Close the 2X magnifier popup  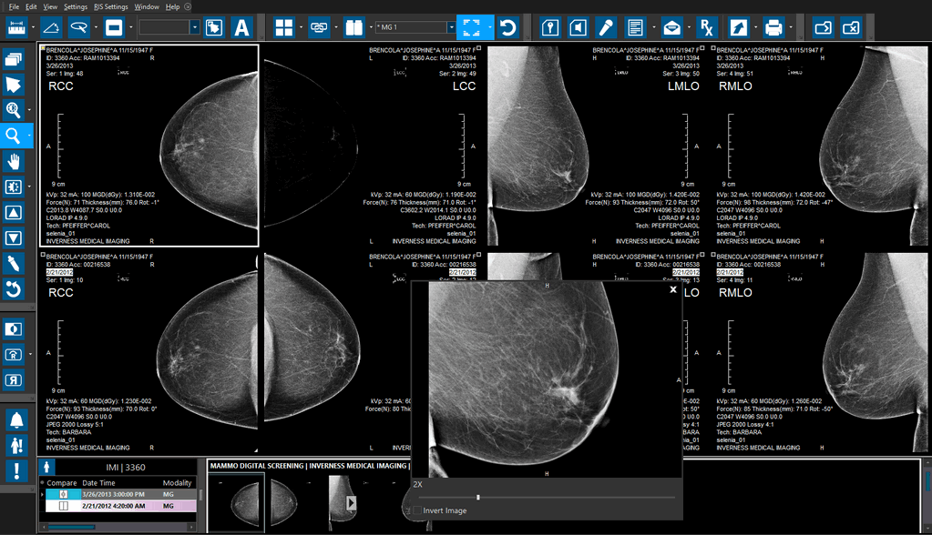pyautogui.click(x=673, y=289)
